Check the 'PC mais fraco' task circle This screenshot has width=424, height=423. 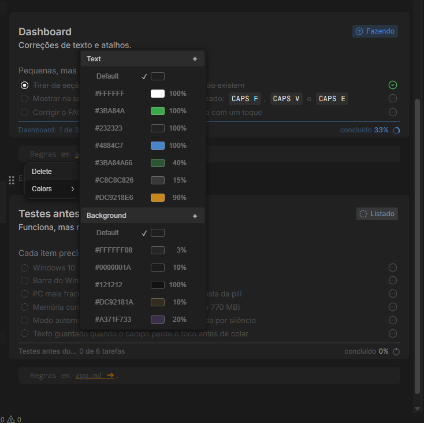25,294
